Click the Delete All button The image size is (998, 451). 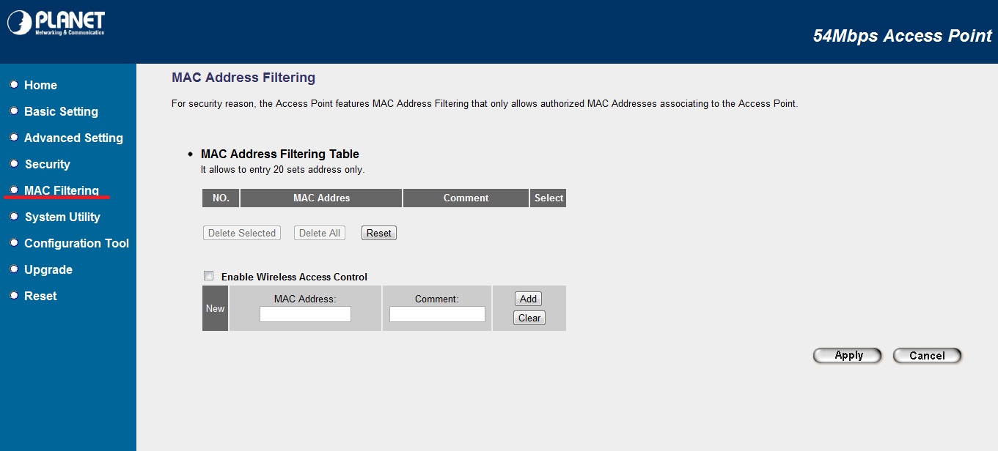319,233
